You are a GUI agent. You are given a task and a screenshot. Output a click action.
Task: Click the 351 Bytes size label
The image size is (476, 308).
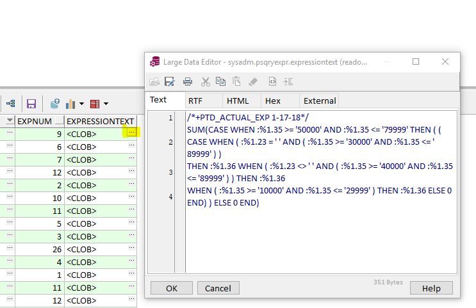388,282
